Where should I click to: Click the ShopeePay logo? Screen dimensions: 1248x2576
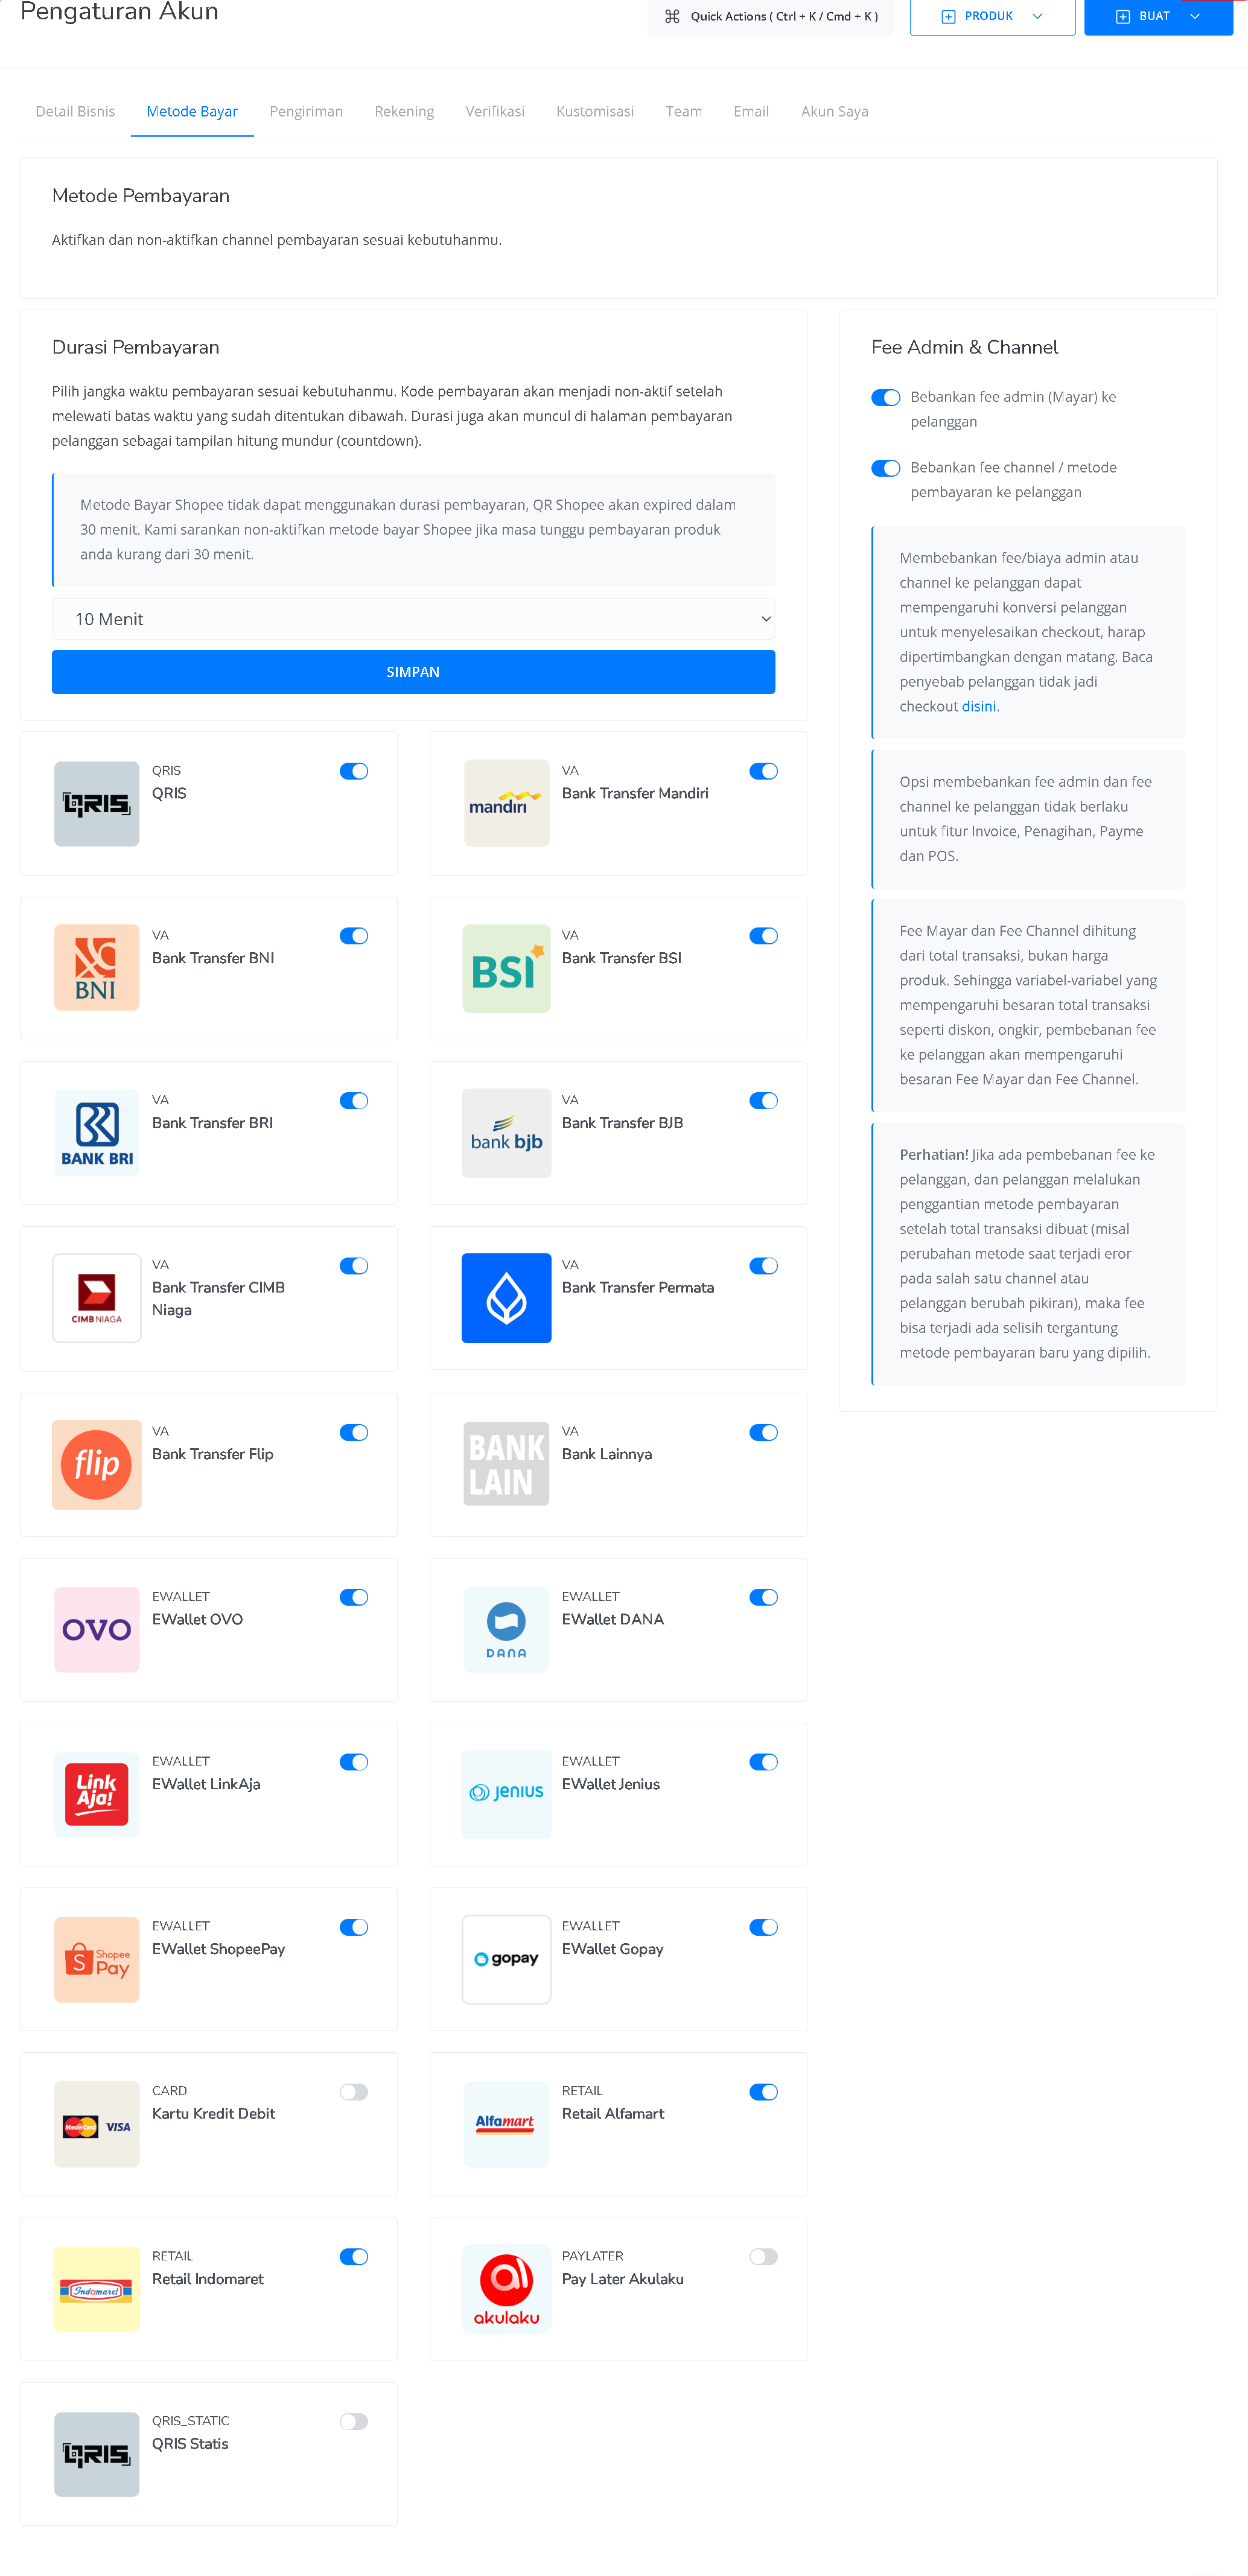click(96, 1959)
